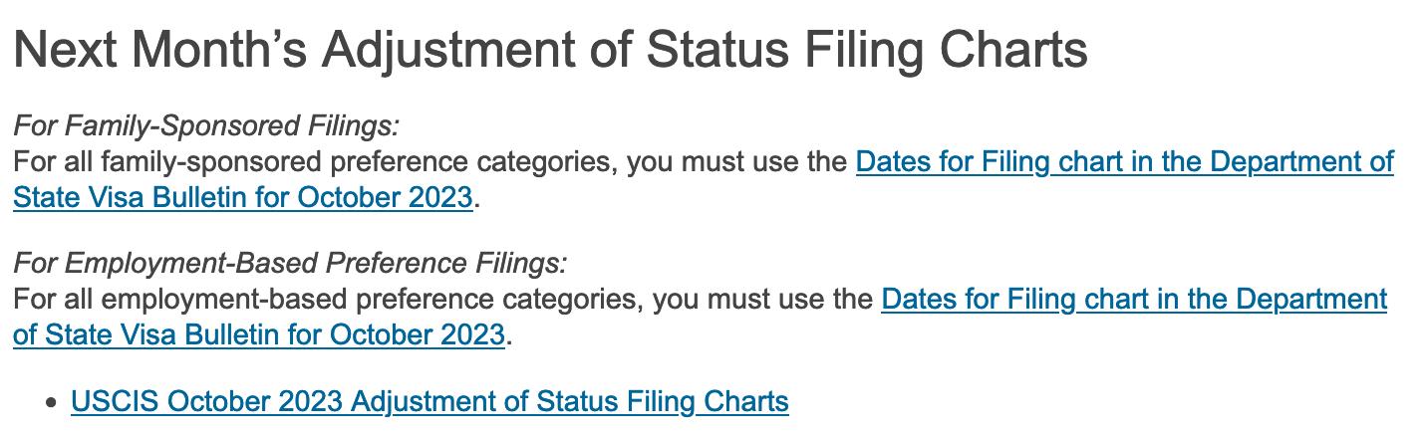Open employment-based Dates for Filing chart link

click(x=1134, y=299)
